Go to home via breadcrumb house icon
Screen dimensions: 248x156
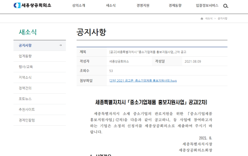click(x=202, y=19)
